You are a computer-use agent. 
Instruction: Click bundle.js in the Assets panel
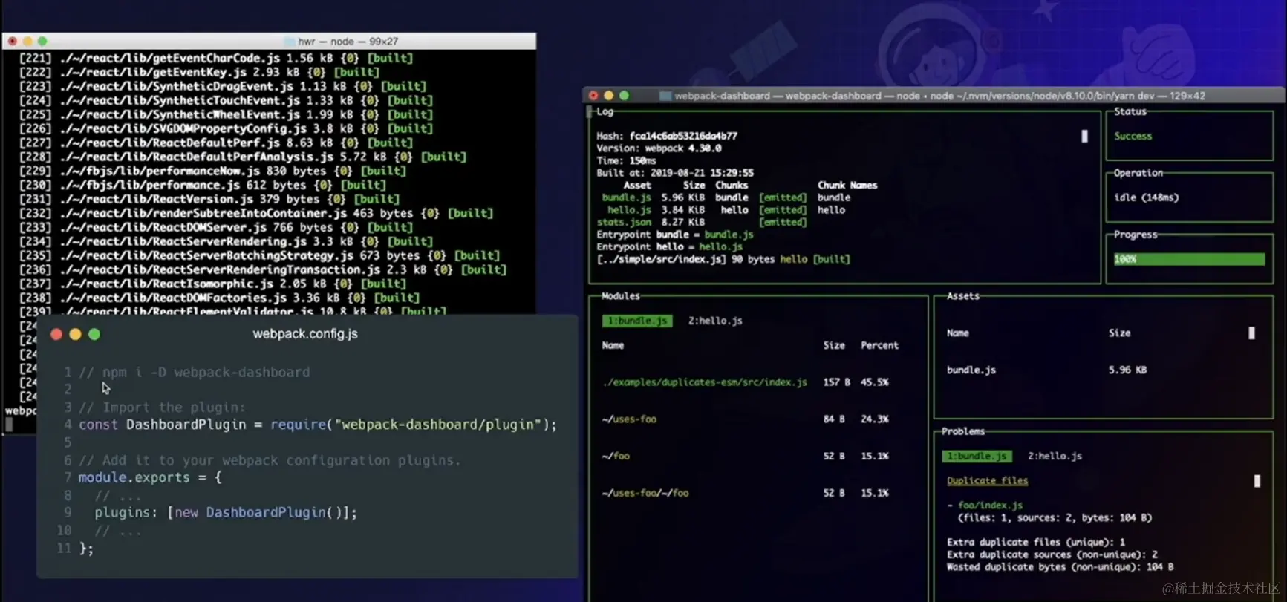[x=971, y=370]
